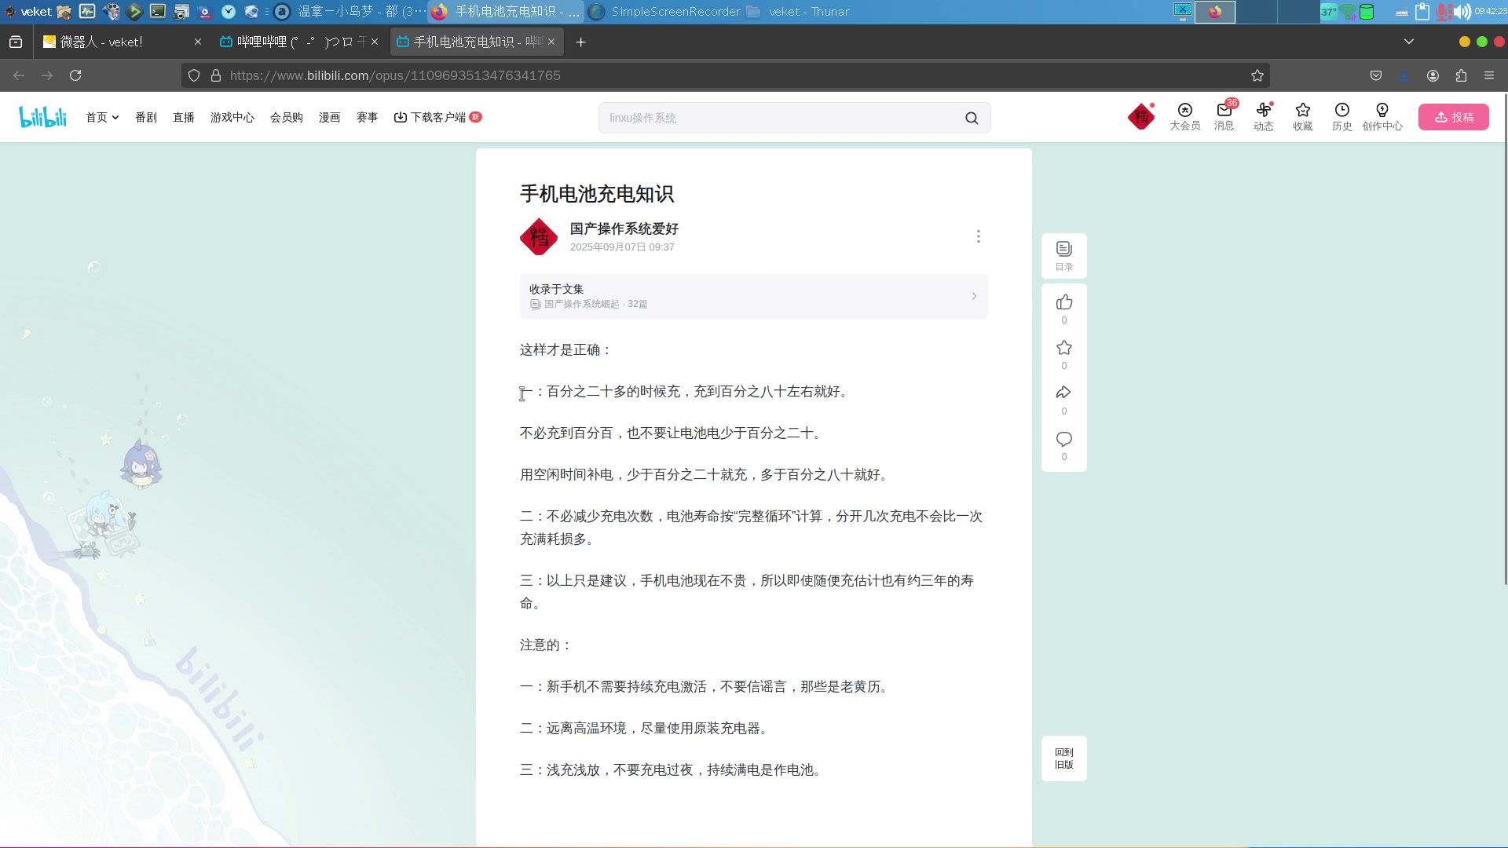Switch to veket - Thunar taskbar window
The width and height of the screenshot is (1508, 848).
click(x=797, y=11)
